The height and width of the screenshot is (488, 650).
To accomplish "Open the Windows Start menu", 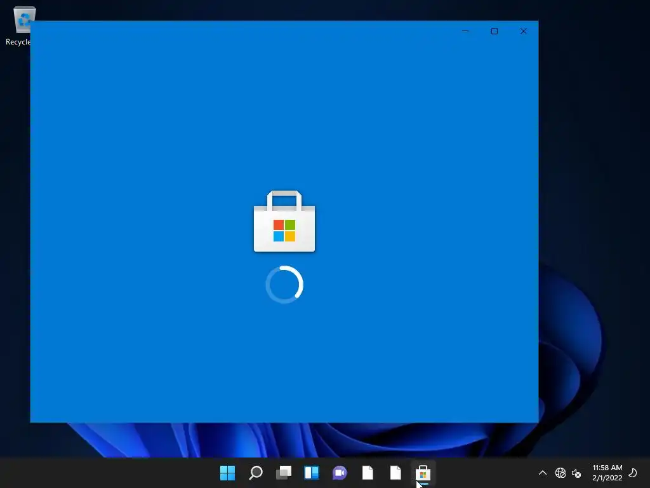I will (227, 473).
